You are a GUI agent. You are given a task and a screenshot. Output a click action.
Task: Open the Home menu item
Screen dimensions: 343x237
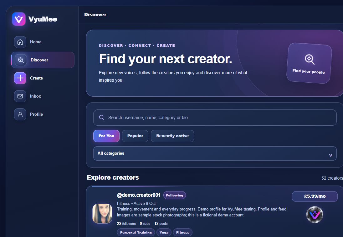click(43, 42)
